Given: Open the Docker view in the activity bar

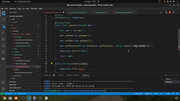Looking at the screenshot, I should pos(3,59).
